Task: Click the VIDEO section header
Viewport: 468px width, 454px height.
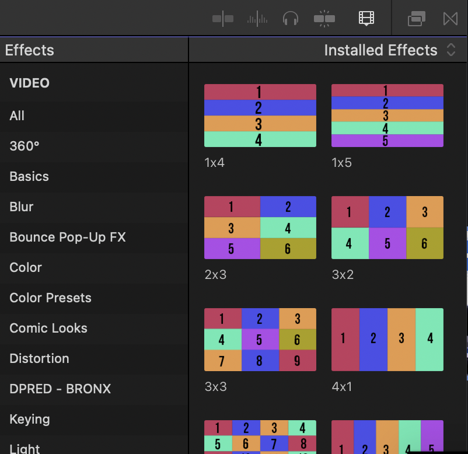Action: [29, 83]
